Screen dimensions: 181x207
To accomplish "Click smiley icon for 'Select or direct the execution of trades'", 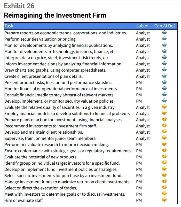I will point(164,187).
